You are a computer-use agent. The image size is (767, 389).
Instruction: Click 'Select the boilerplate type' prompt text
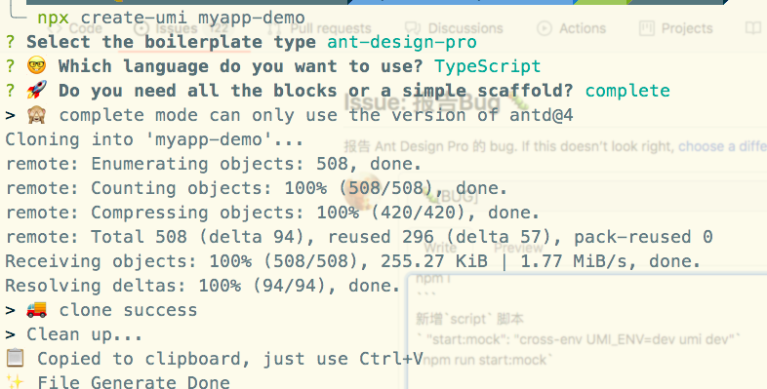click(171, 42)
